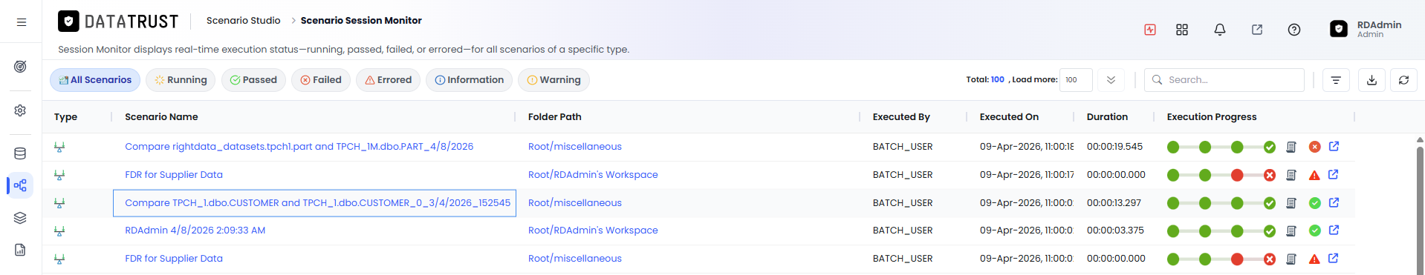1425x275 pixels.
Task: Click the notification bell icon
Action: tap(1219, 30)
